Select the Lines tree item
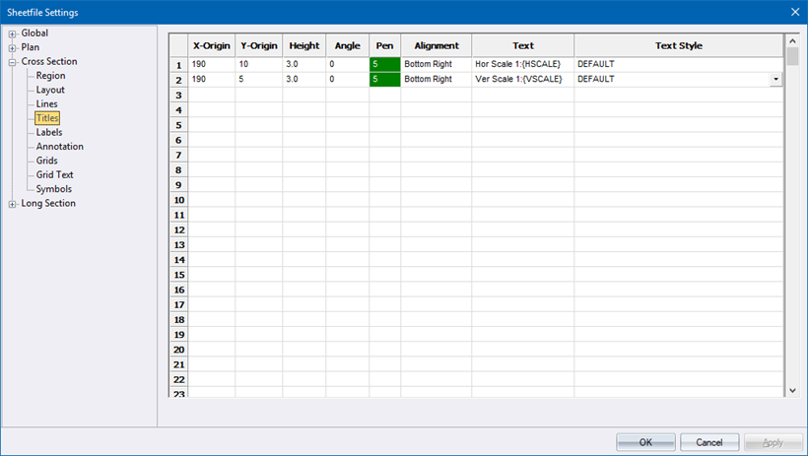Viewport: 808px width, 456px height. click(46, 104)
